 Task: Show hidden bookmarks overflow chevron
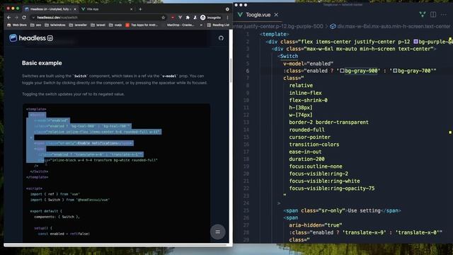pos(201,25)
